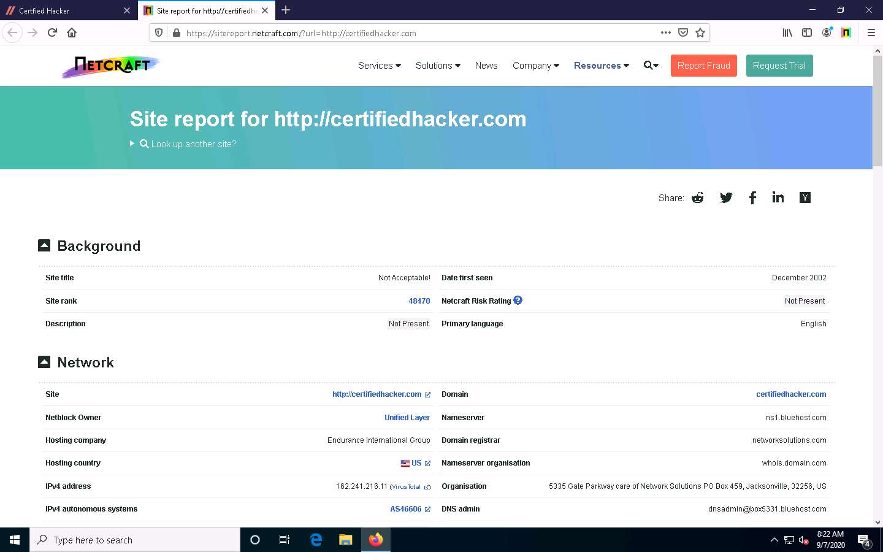Show hidden system tray icons
Viewport: 883px width, 552px height.
(x=774, y=540)
